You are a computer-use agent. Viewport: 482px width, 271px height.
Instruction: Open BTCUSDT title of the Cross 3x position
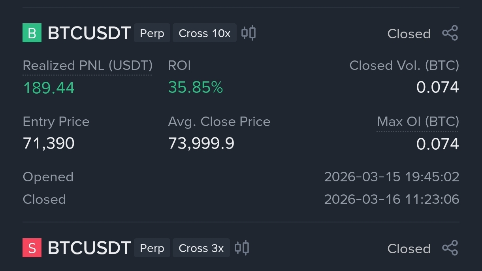pyautogui.click(x=89, y=248)
